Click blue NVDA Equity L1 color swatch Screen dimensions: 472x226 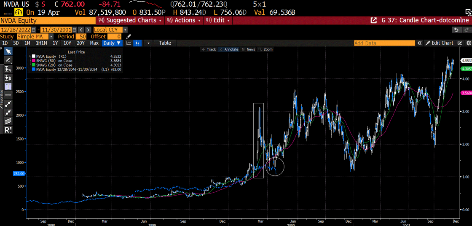[x=34, y=69]
